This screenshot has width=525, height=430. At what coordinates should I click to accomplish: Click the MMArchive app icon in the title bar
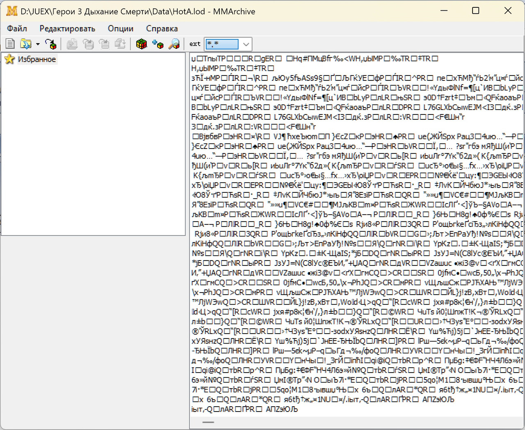point(12,11)
